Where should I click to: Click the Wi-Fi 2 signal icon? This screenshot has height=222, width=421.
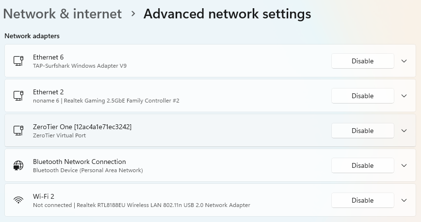(x=18, y=200)
